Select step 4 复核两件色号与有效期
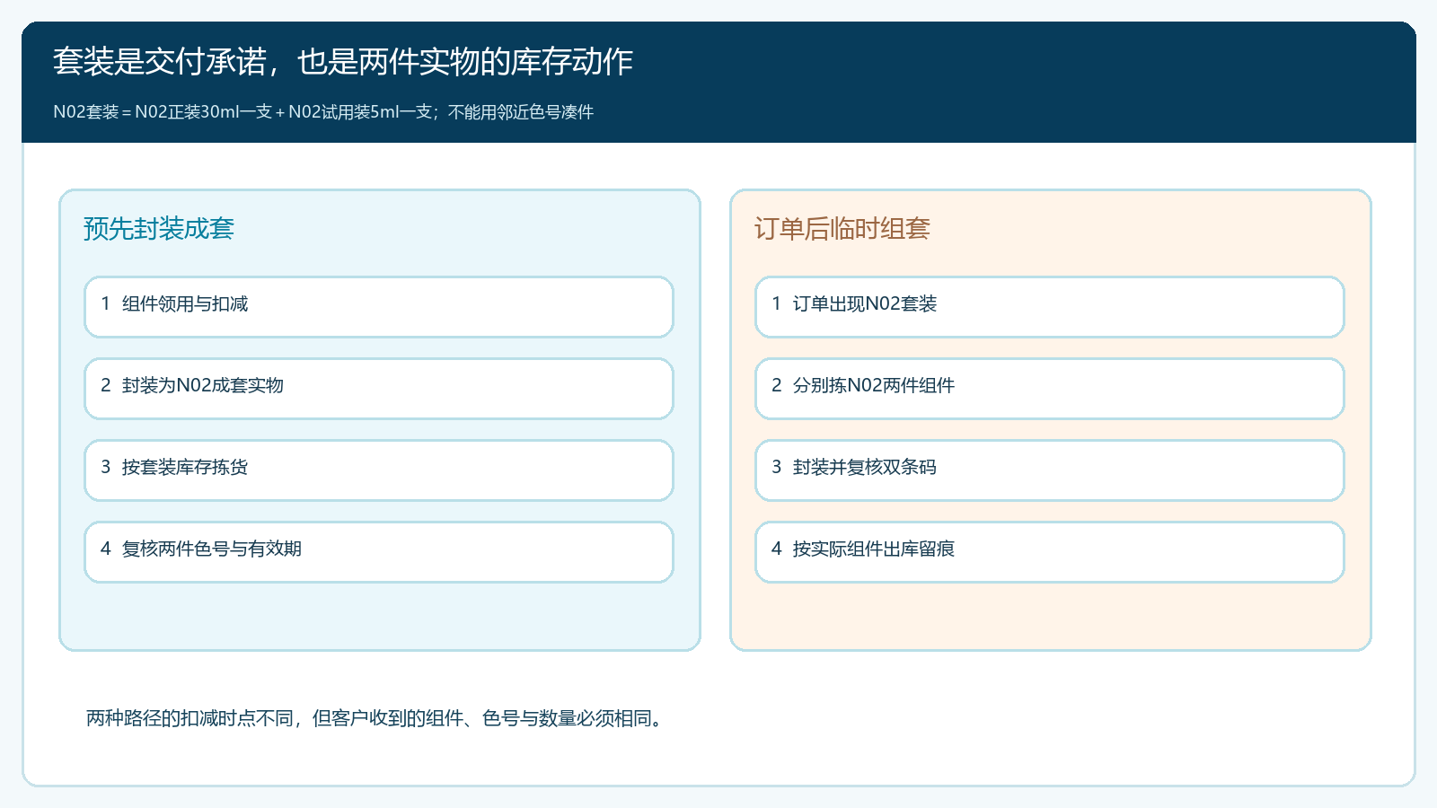The height and width of the screenshot is (808, 1437). (x=379, y=552)
